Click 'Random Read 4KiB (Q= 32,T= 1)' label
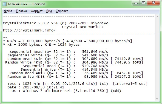Image resolution: width=162 pixels, height=104 pixels. (39, 59)
